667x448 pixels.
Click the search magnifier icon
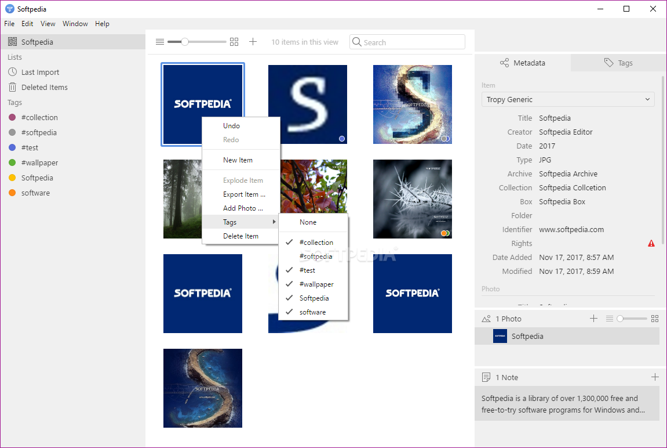point(357,42)
